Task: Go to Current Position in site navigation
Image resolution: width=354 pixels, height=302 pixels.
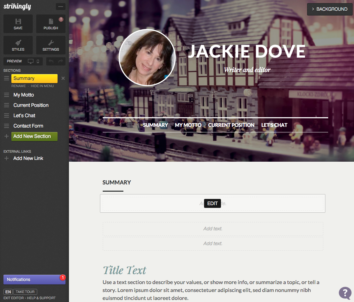Action: 231,125
